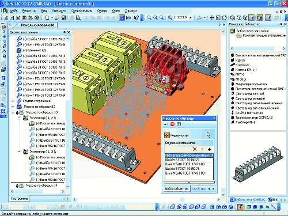Toggle the perspective view toolbar icon
Viewport: 288px width, 216px height.
(x=268, y=18)
